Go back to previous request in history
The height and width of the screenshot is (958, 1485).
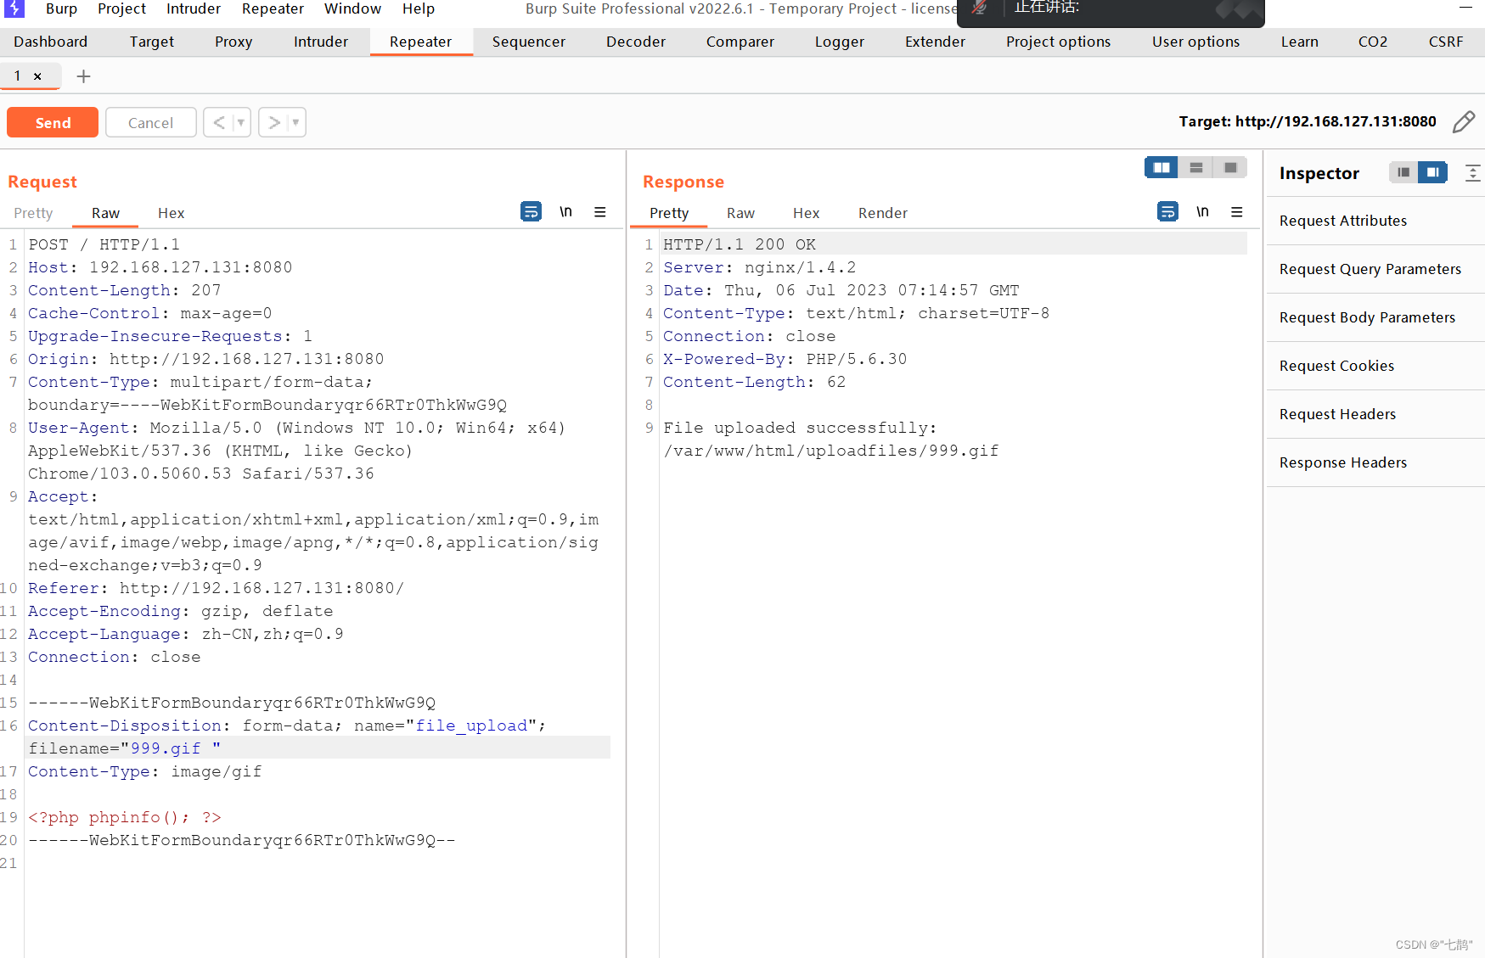tap(219, 122)
